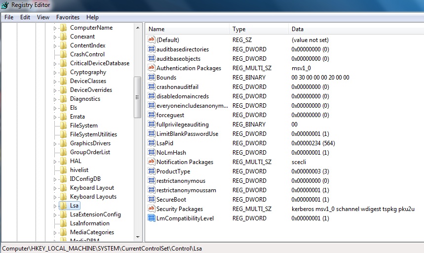
Task: Sort values by the Name column header
Action: tap(188, 29)
